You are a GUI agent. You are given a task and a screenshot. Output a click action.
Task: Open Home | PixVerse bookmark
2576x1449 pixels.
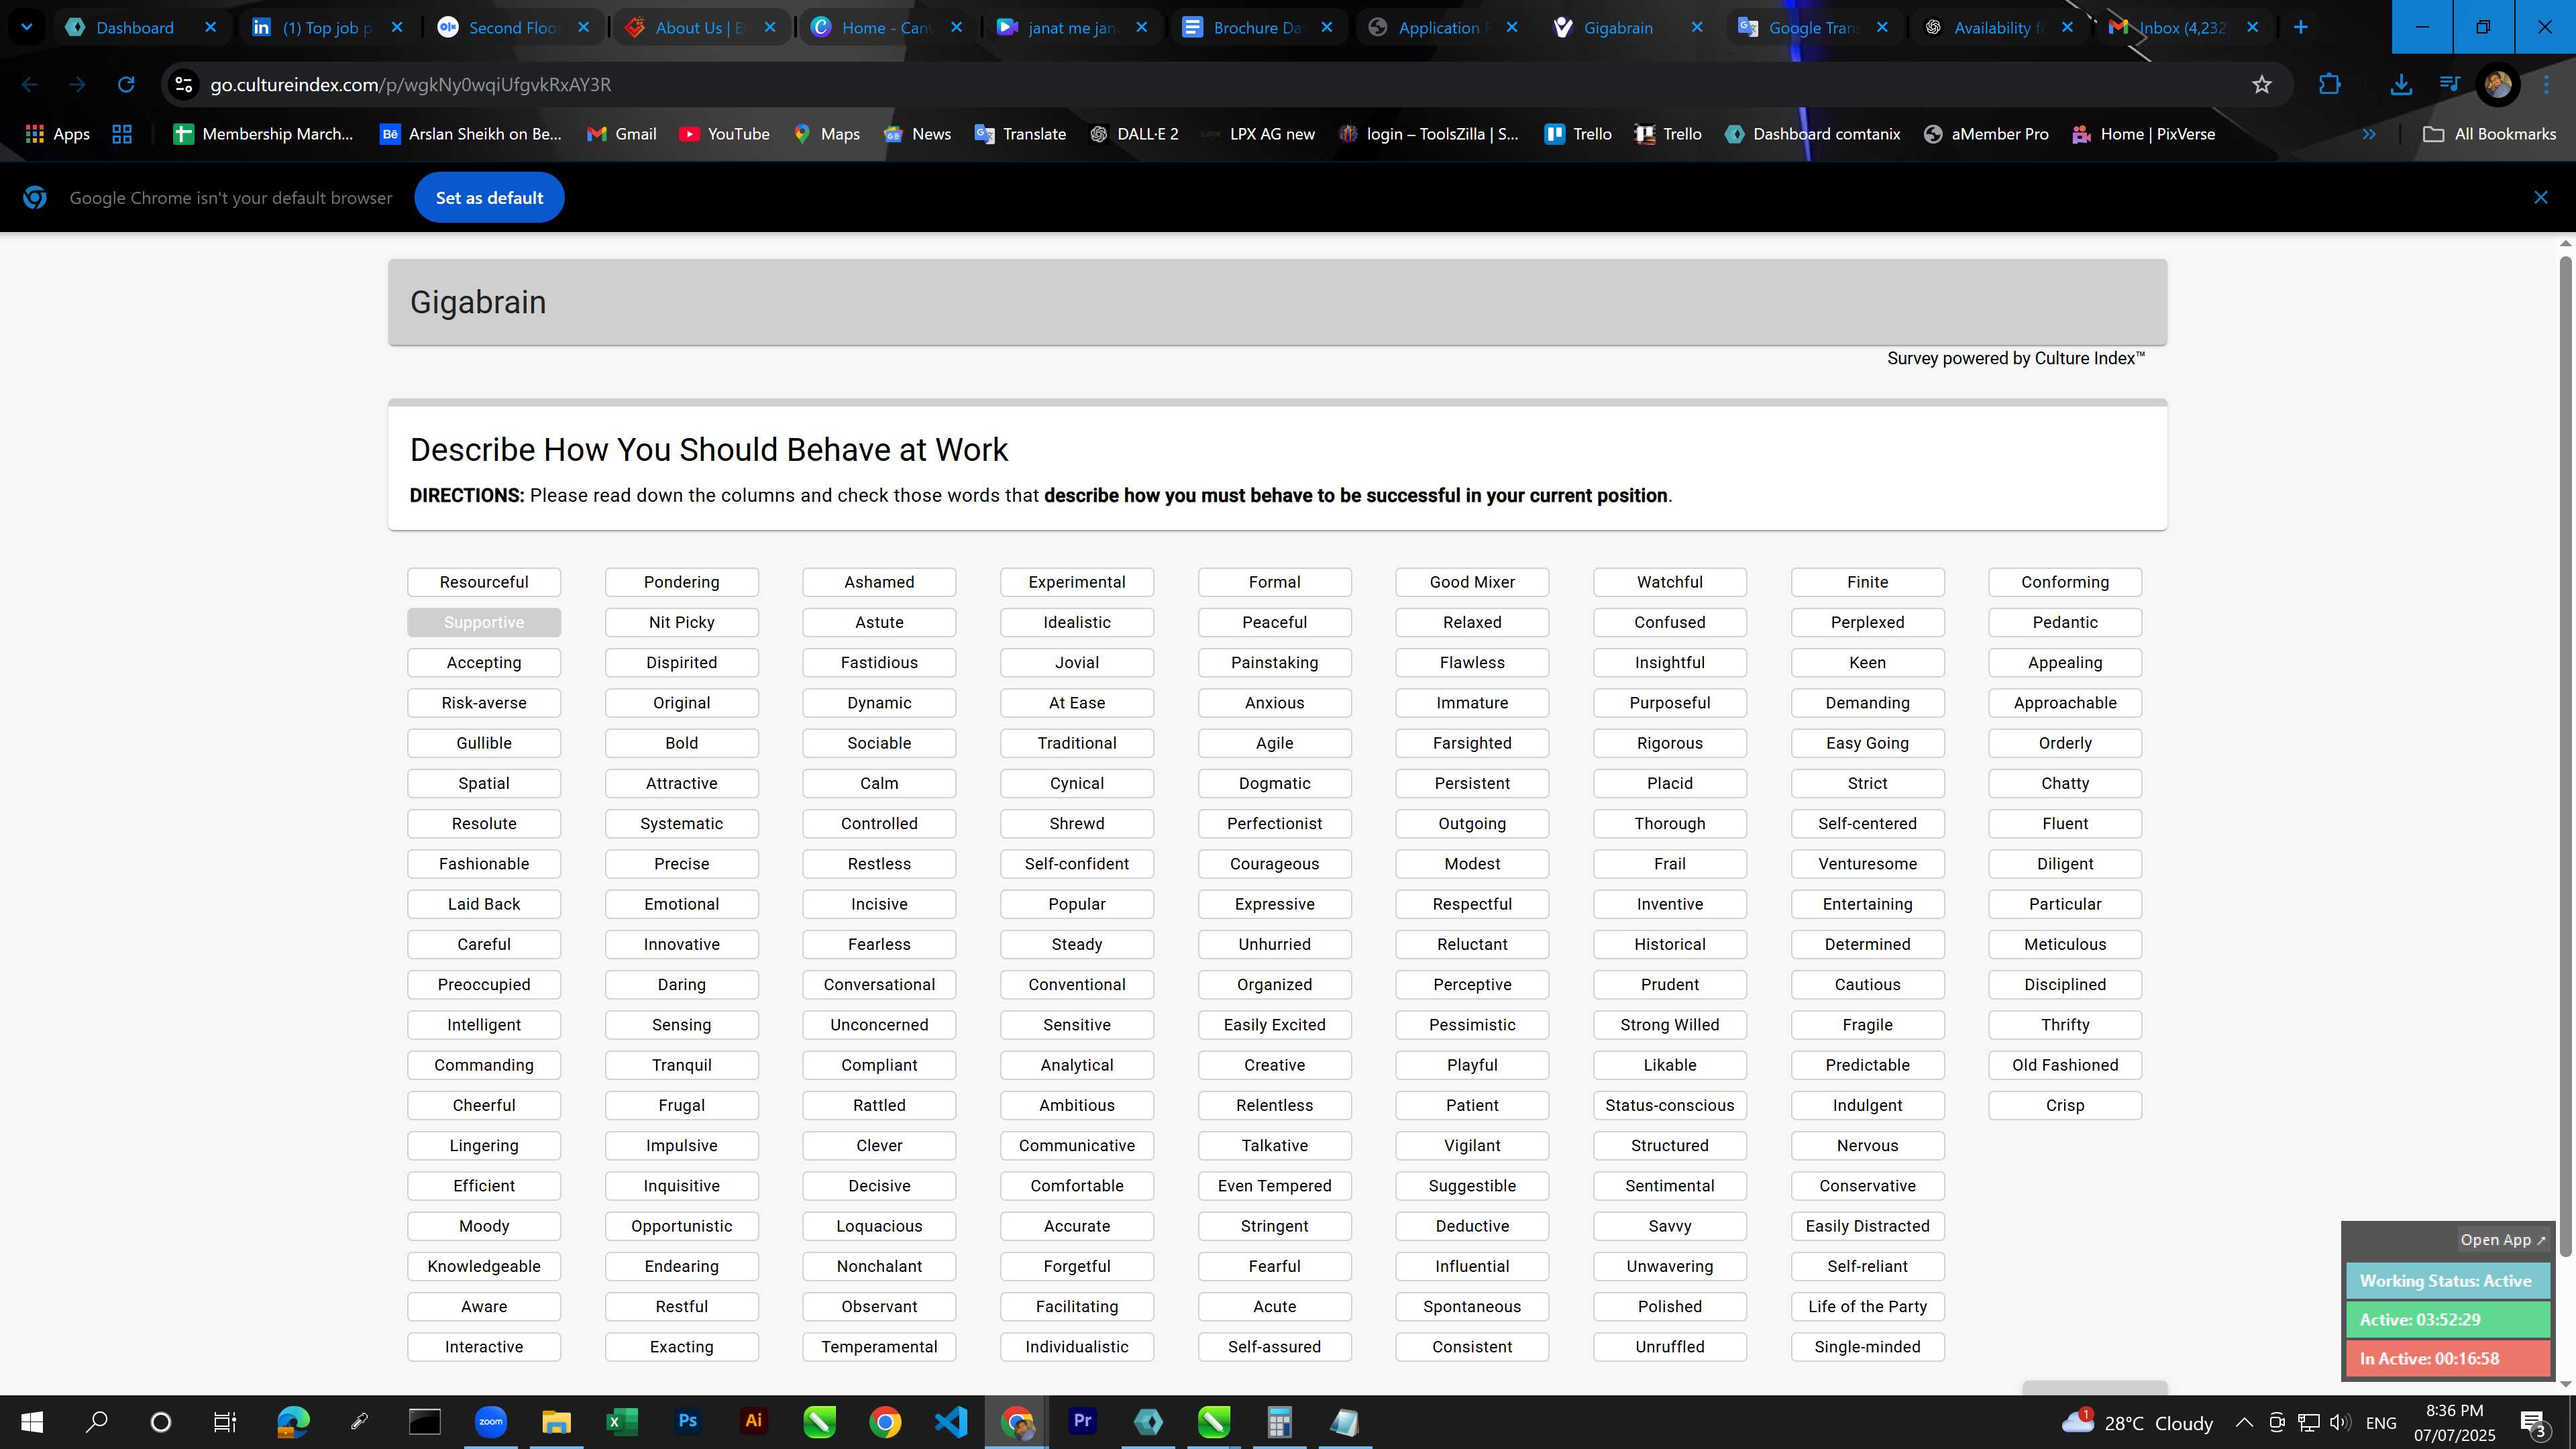point(2143,134)
